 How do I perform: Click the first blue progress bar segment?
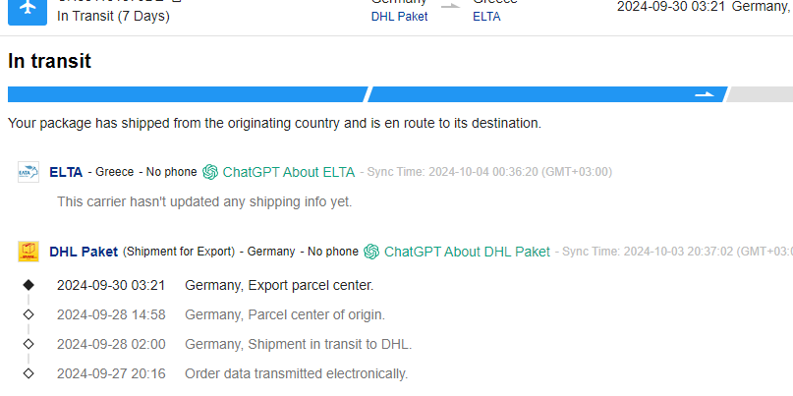pyautogui.click(x=188, y=94)
